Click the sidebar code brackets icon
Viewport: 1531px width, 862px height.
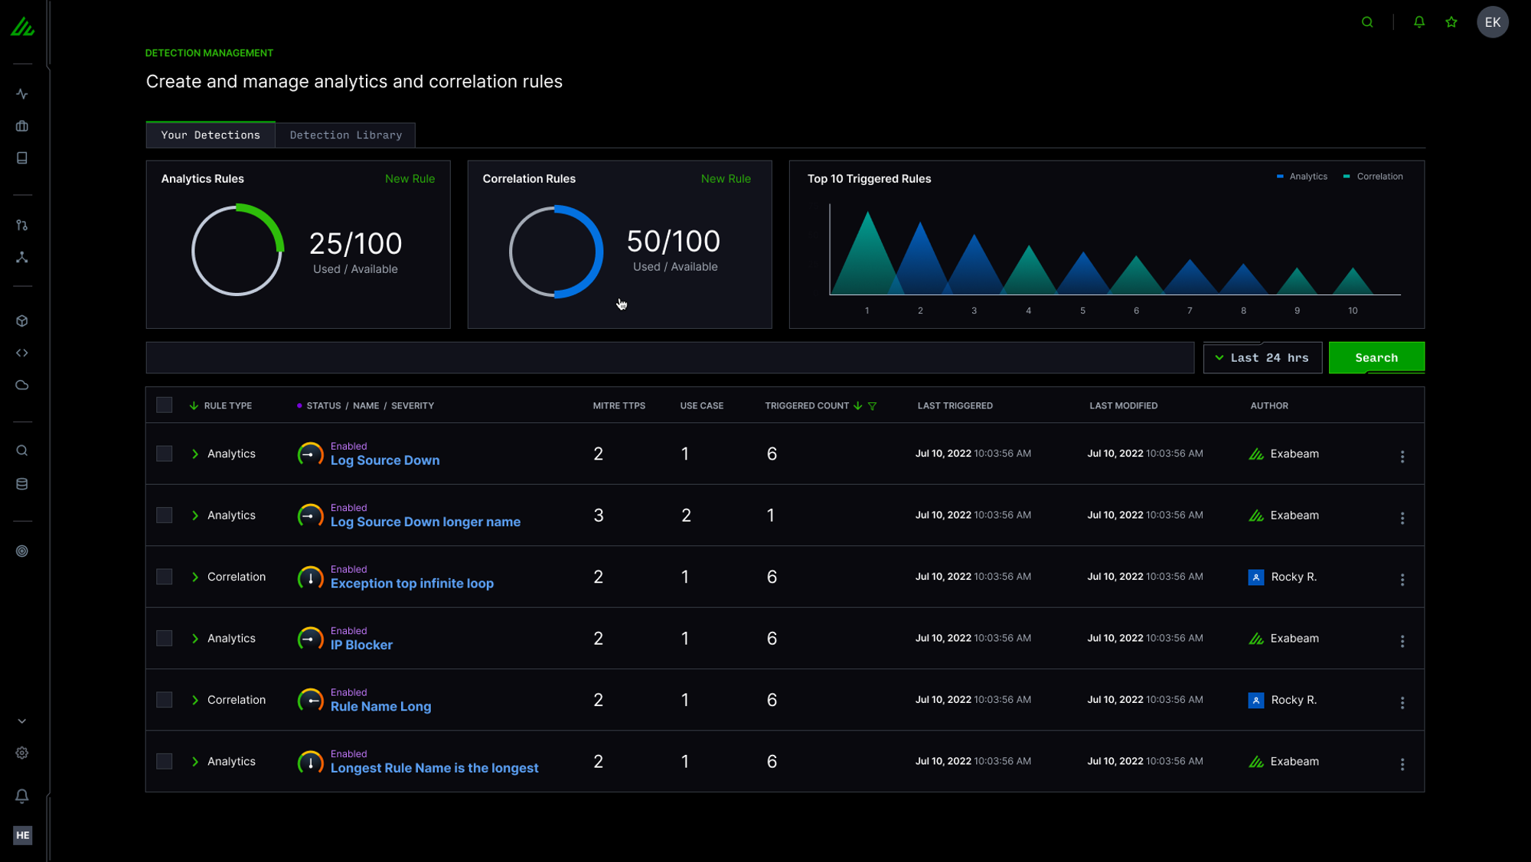[x=22, y=353]
